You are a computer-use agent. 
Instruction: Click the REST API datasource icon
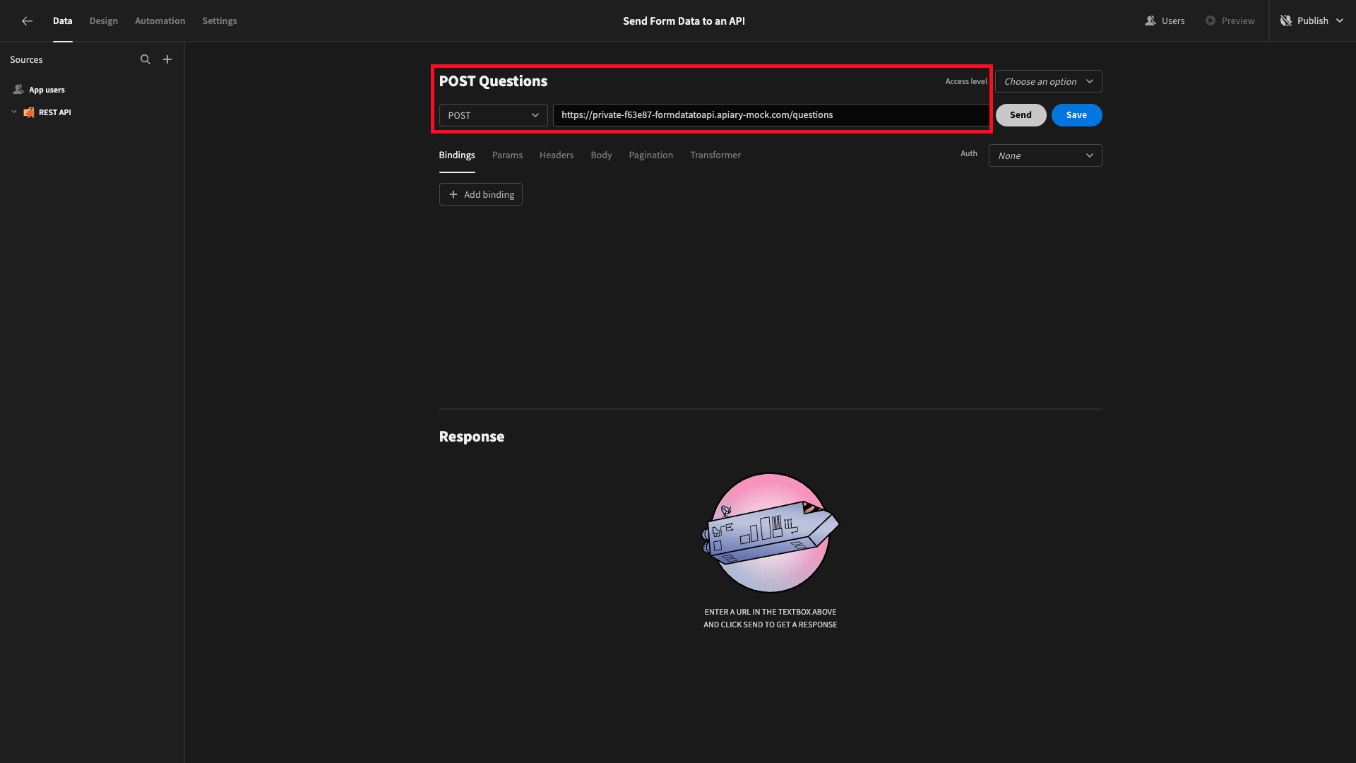tap(29, 112)
